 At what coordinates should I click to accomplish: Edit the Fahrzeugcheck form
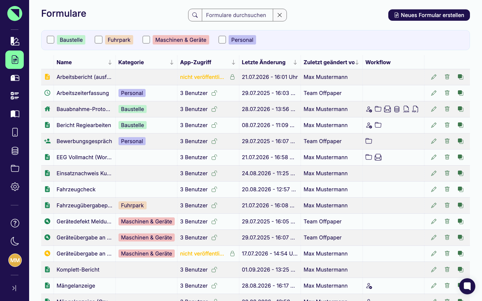click(434, 189)
